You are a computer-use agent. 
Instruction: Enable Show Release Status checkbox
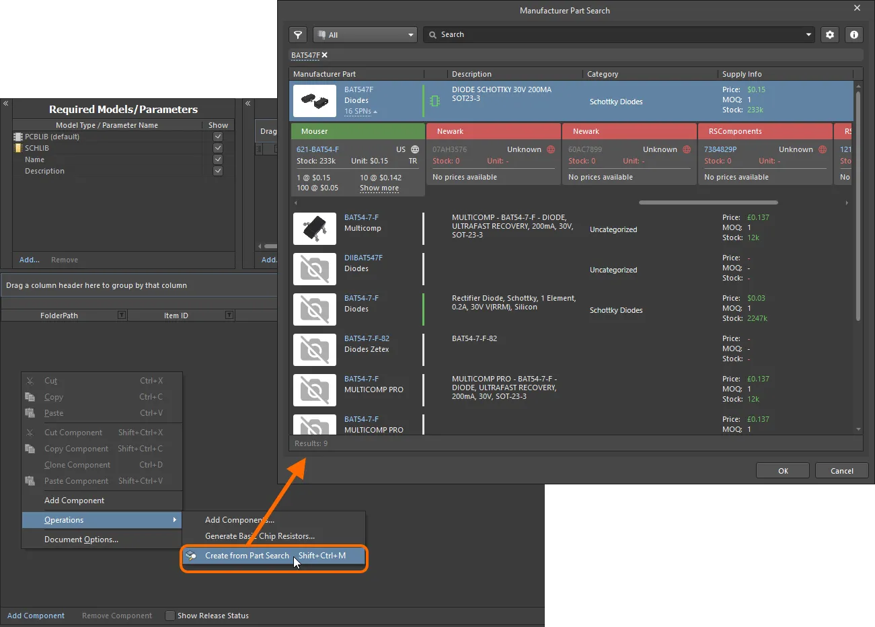point(169,616)
